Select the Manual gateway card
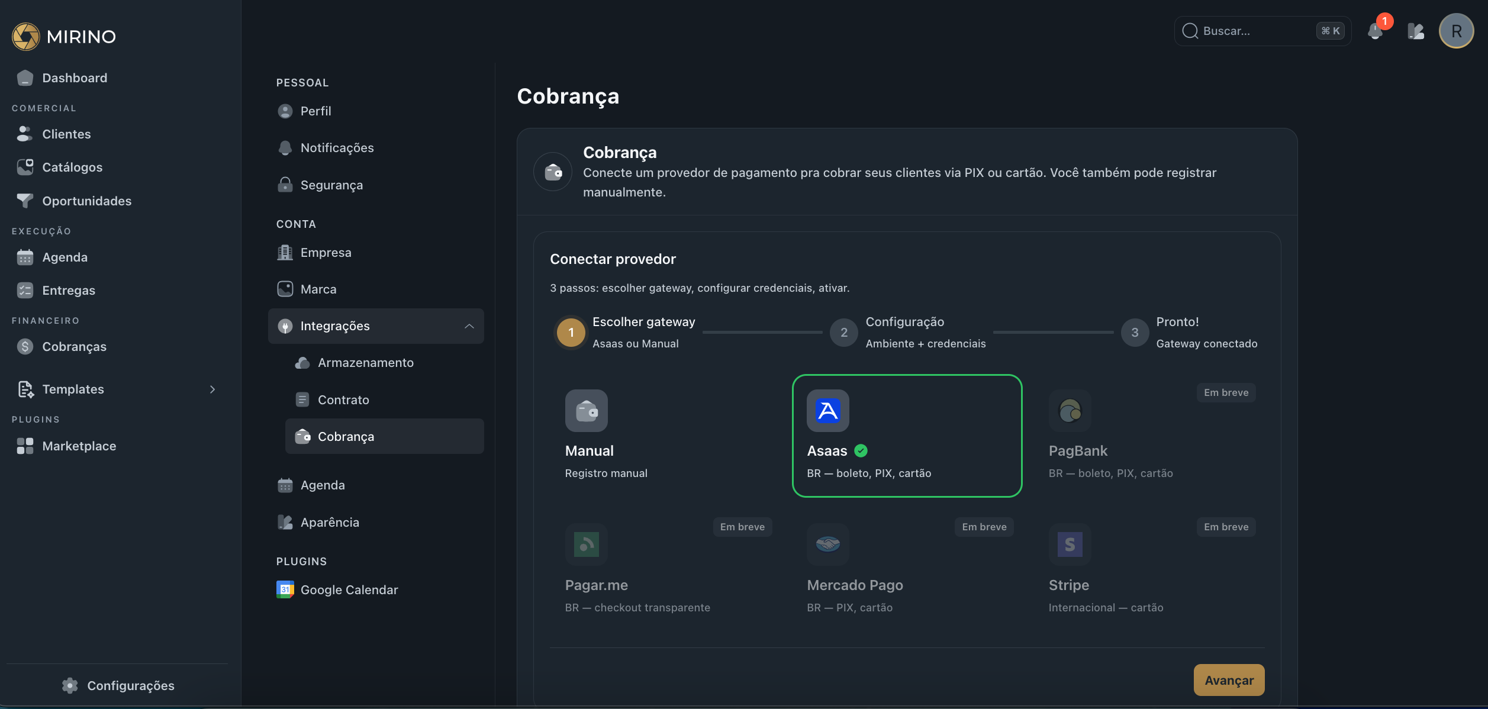 [x=665, y=436]
